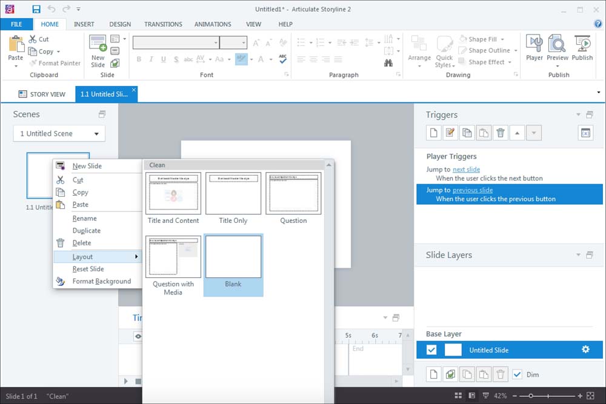606x404 pixels.
Task: Click the font color A button
Action: click(261, 59)
